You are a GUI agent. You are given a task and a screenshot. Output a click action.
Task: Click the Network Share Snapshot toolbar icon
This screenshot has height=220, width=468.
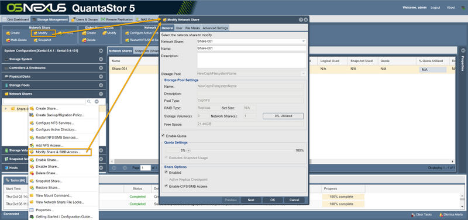click(x=35, y=40)
